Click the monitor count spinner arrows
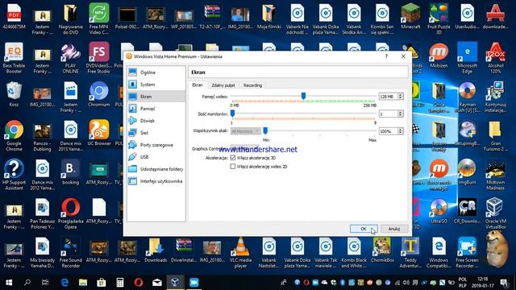 (401, 114)
